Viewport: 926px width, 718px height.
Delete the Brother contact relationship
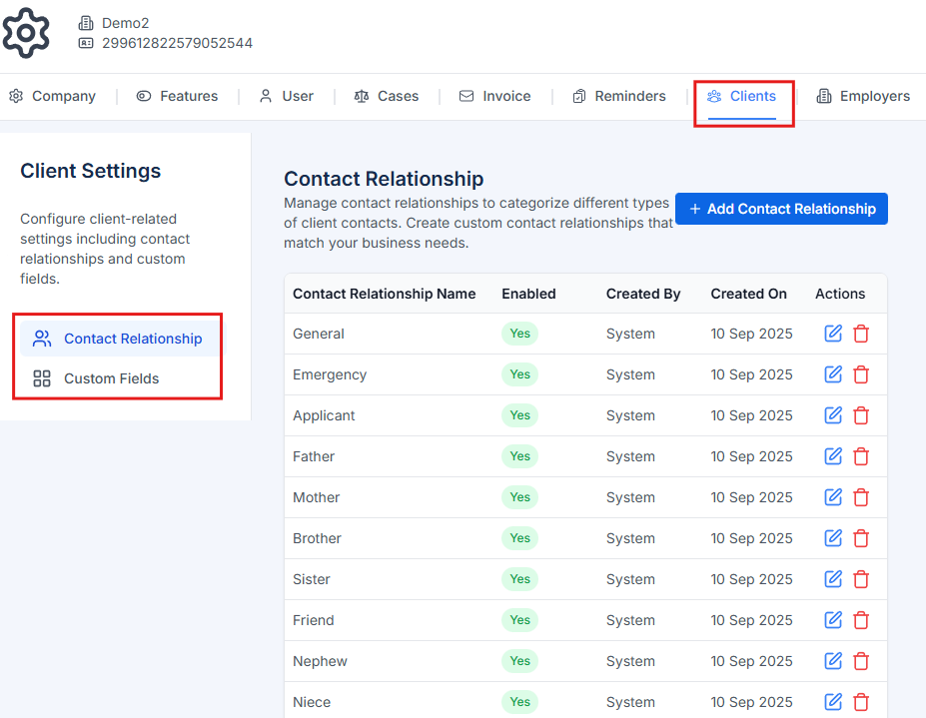(x=861, y=538)
